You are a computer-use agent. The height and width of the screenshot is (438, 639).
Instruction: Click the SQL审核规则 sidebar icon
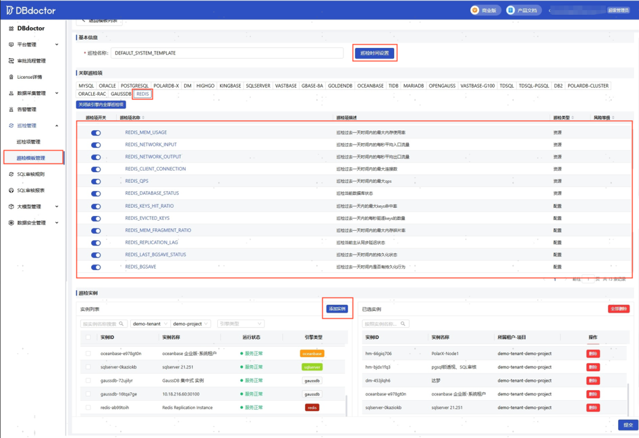coord(11,174)
